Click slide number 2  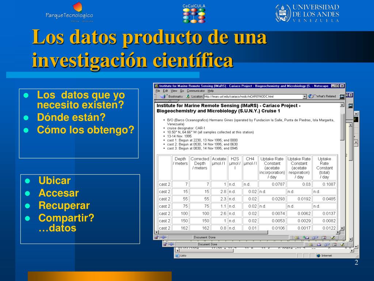tap(356, 263)
